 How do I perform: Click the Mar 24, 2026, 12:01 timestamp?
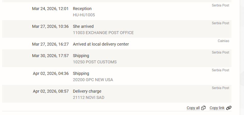click(x=50, y=9)
